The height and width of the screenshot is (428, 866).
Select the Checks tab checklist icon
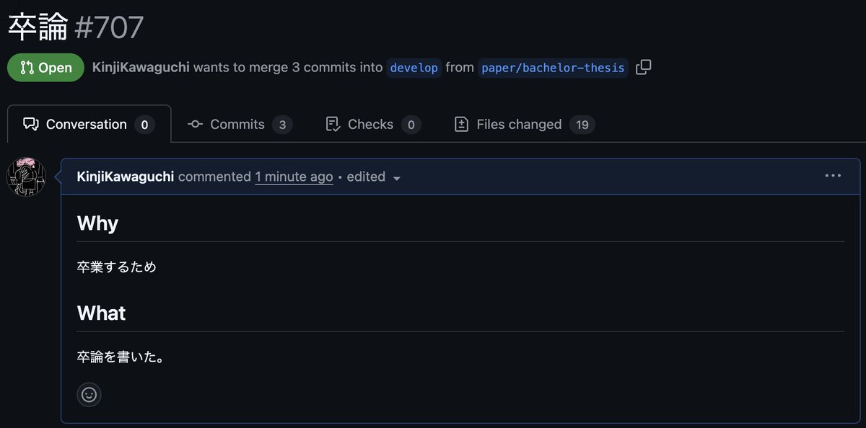pyautogui.click(x=333, y=125)
